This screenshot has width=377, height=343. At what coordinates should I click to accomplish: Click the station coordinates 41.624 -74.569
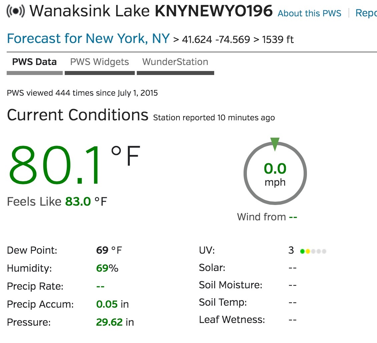216,40
